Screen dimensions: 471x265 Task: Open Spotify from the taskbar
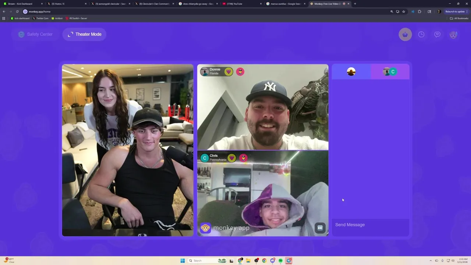click(x=281, y=261)
